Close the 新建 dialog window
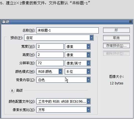Image resolution: width=134 pixels, height=119 pixels. coord(130,22)
